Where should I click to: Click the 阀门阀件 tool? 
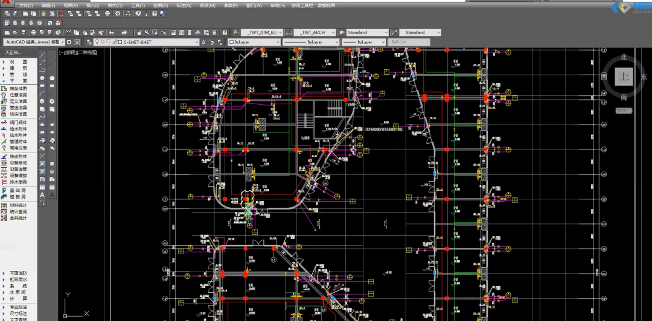18,122
